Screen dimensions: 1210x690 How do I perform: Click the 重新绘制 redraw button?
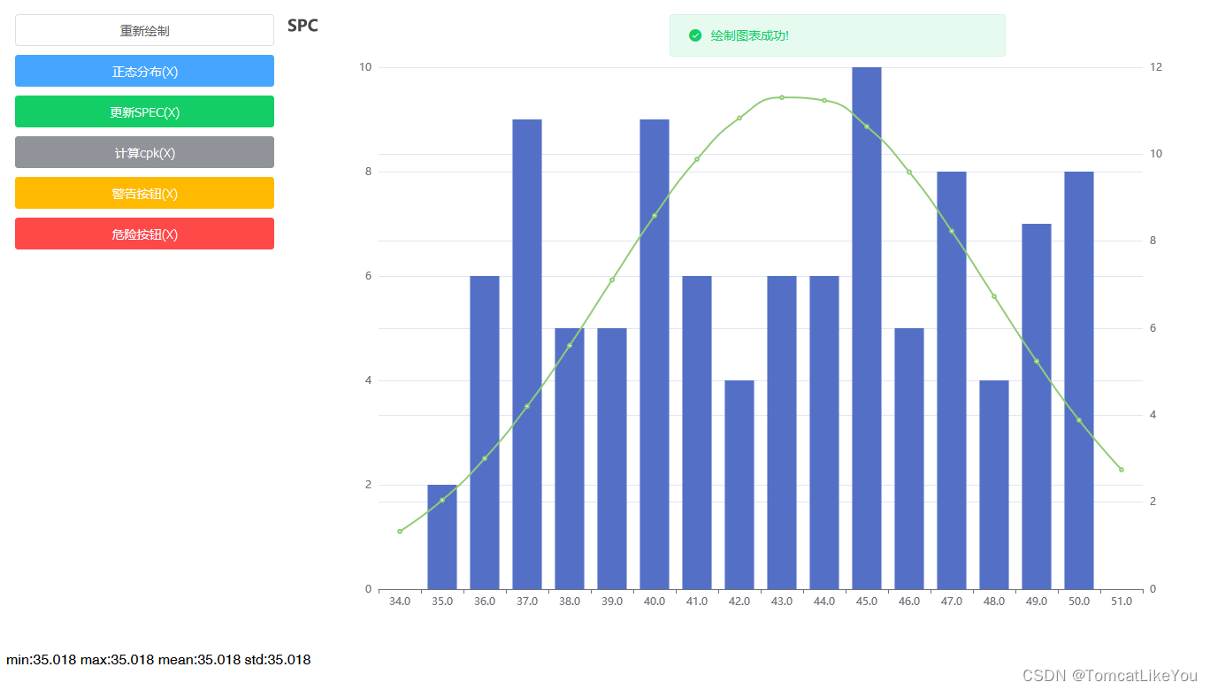[144, 30]
